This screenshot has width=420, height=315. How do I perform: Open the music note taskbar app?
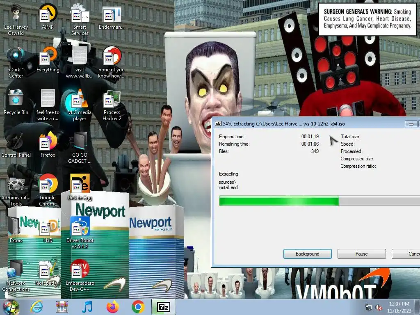pyautogui.click(x=87, y=307)
